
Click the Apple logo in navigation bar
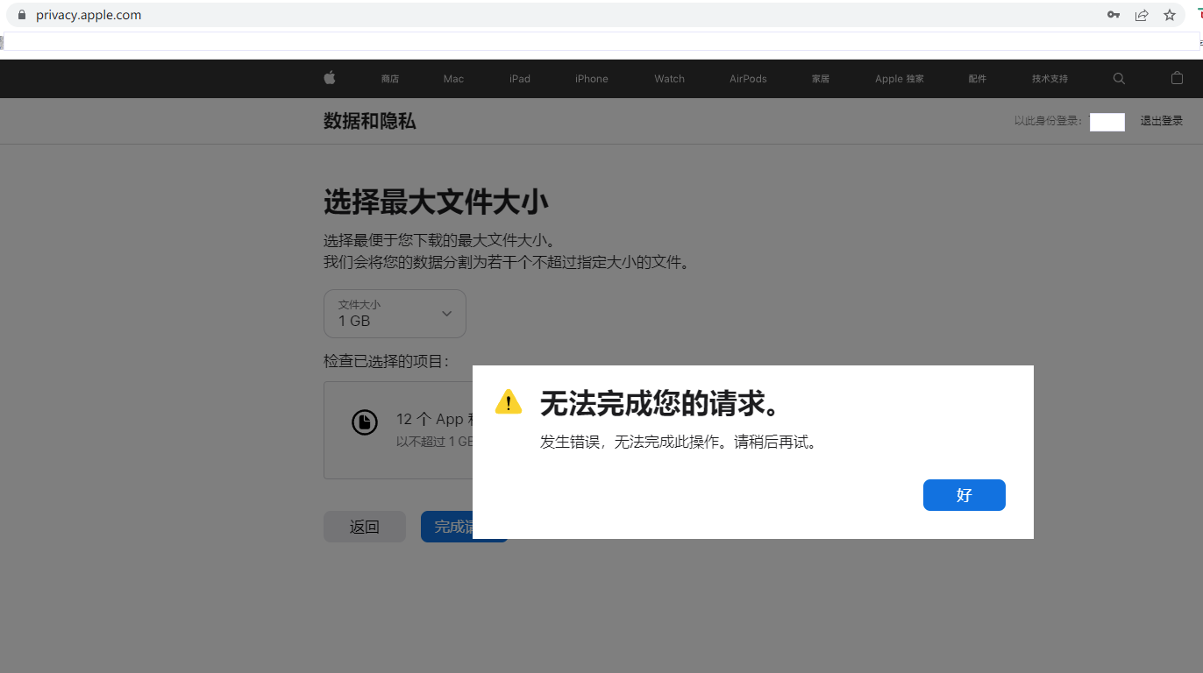click(330, 78)
